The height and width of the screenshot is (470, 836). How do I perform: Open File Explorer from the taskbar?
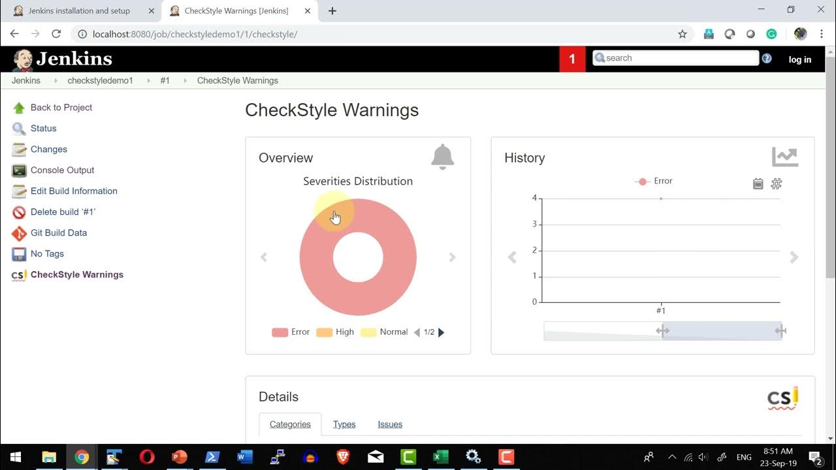(x=49, y=457)
